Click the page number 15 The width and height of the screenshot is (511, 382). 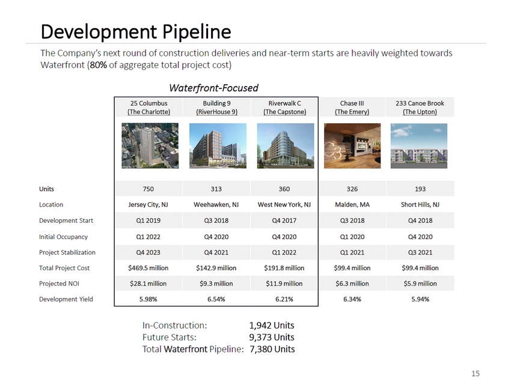476,373
